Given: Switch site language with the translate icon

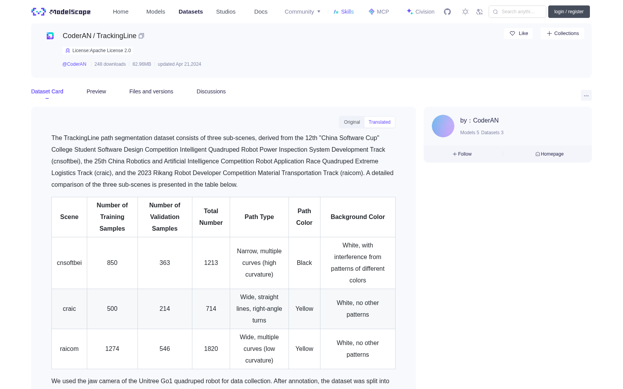Looking at the screenshot, I should coord(479,12).
